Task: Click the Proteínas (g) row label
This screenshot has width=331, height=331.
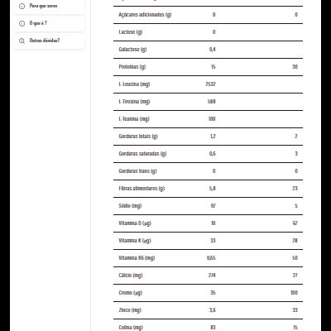Action: 132,67
